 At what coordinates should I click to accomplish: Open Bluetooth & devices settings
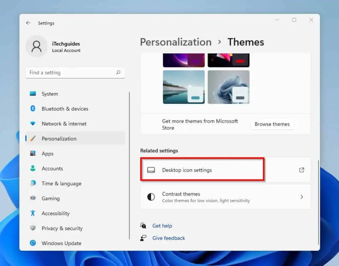pyautogui.click(x=33, y=109)
